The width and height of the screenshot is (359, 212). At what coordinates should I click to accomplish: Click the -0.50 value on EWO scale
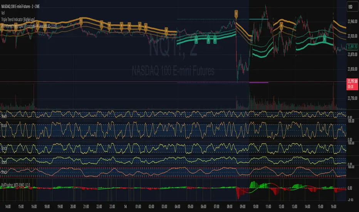click(350, 200)
